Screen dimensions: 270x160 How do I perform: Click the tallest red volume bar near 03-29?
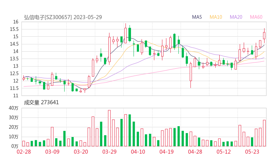click(x=109, y=128)
